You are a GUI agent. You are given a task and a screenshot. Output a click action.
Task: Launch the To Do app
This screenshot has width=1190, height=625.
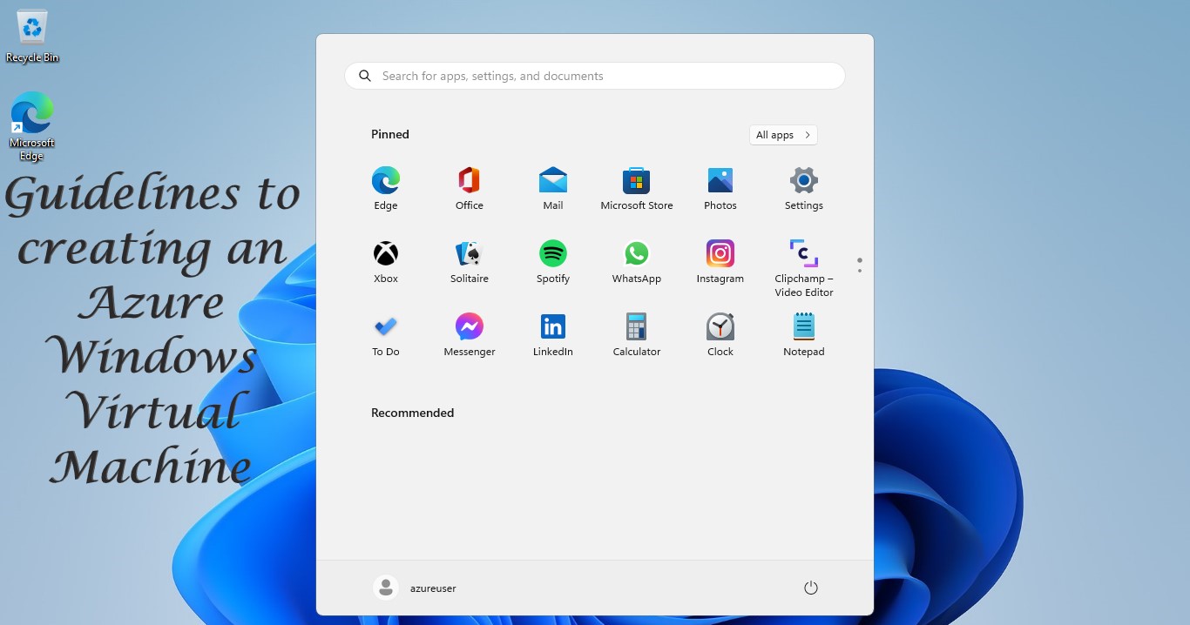385,334
